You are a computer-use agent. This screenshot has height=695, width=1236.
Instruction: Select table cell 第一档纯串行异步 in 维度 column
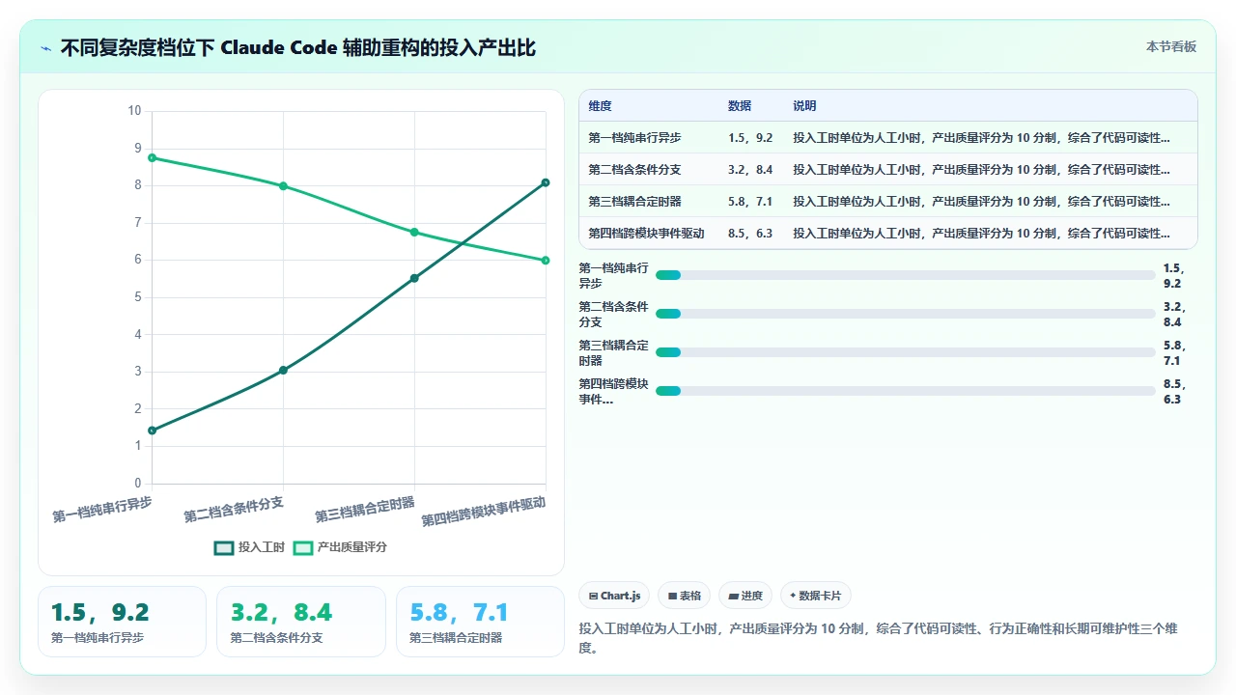649,138
